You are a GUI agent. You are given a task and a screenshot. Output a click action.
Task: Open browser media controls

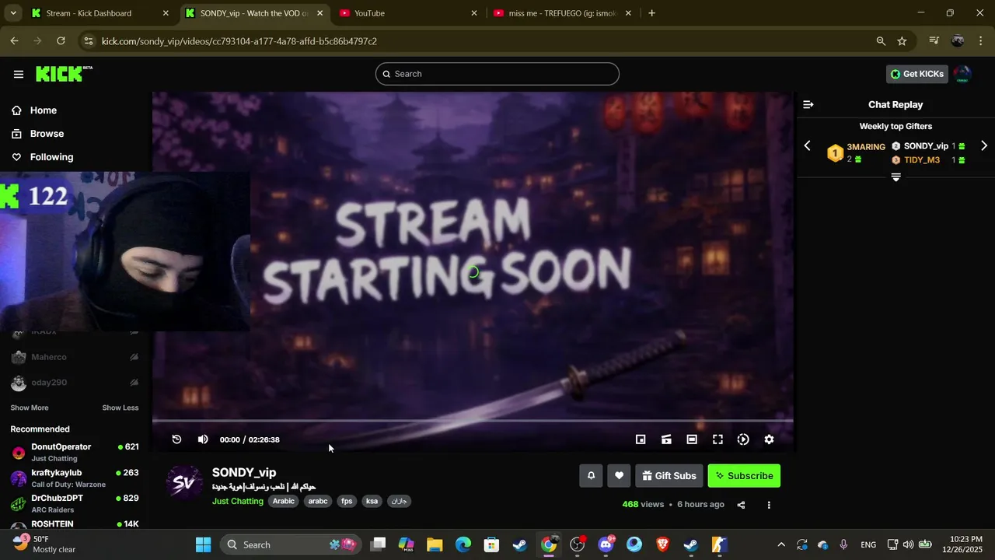934,41
